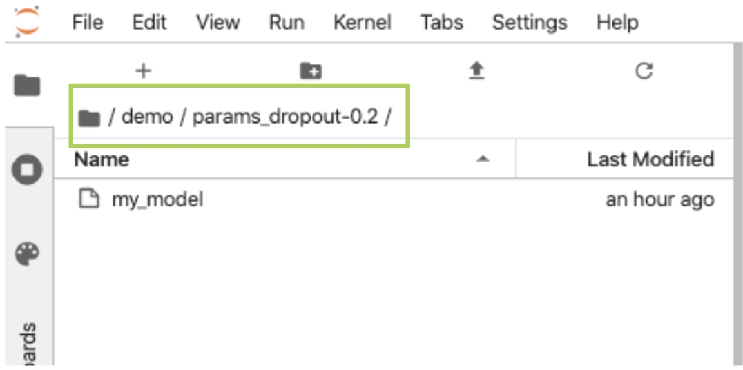
Task: Click the my_model file icon
Action: 88,199
